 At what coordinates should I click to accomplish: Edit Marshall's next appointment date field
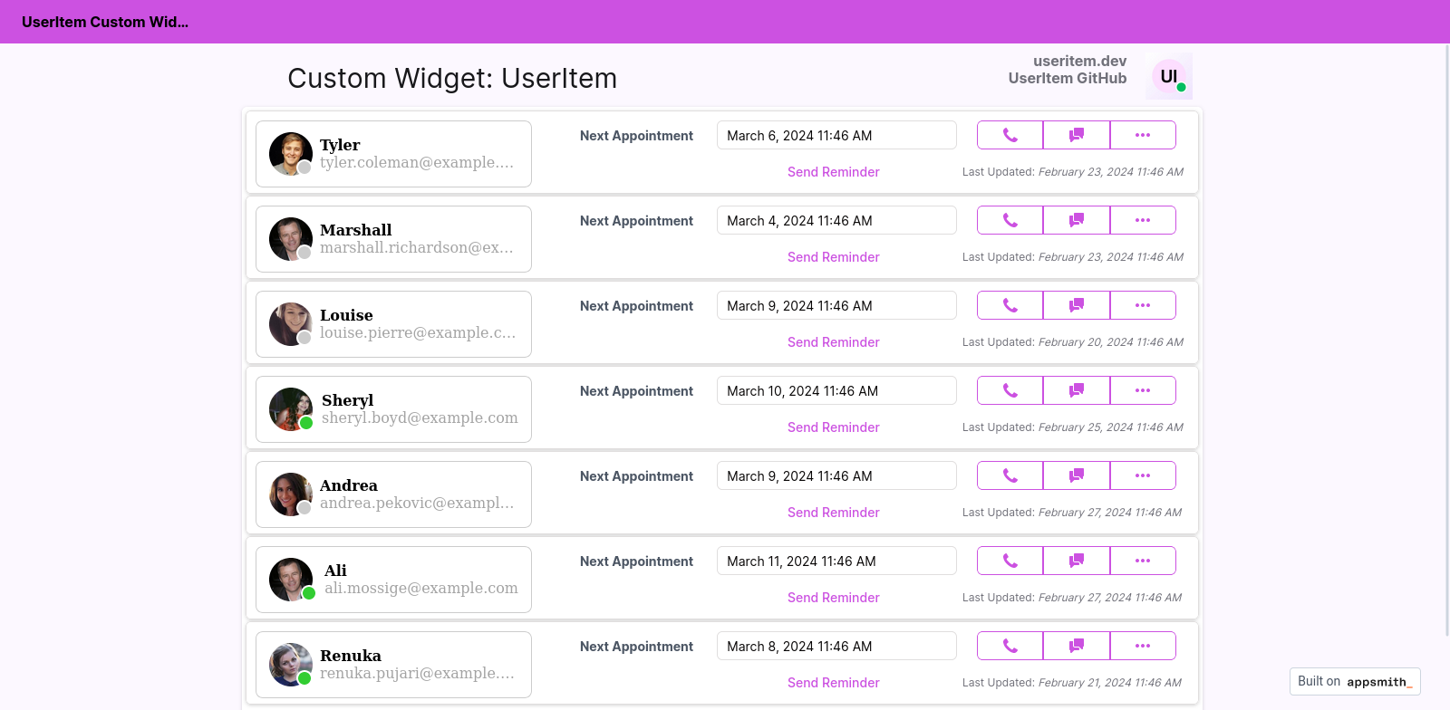836,221
